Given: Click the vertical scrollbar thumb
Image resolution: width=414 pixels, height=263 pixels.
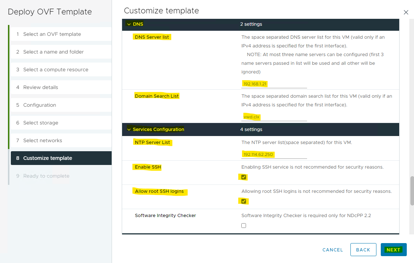Looking at the screenshot, I should point(412,191).
